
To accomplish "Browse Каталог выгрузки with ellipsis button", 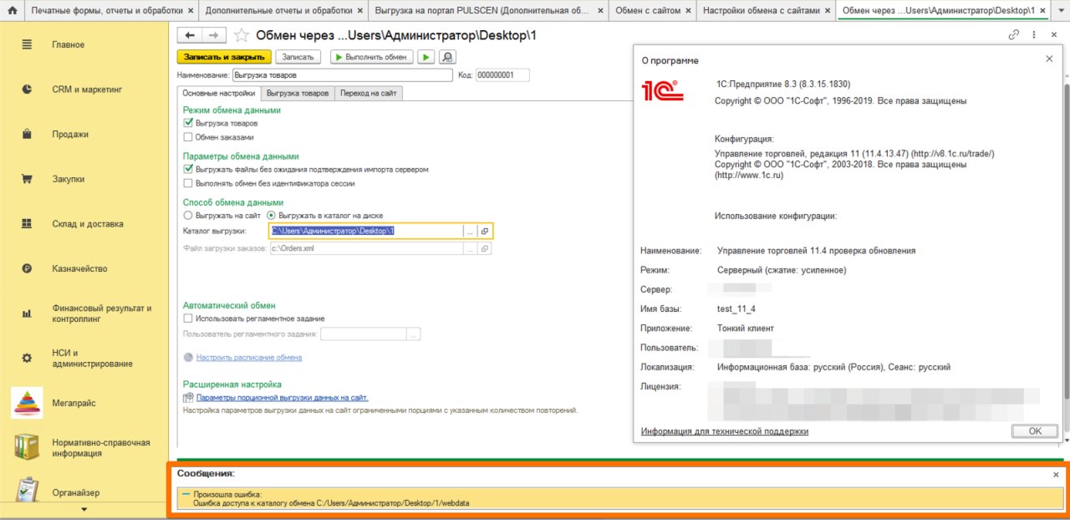I will click(470, 231).
